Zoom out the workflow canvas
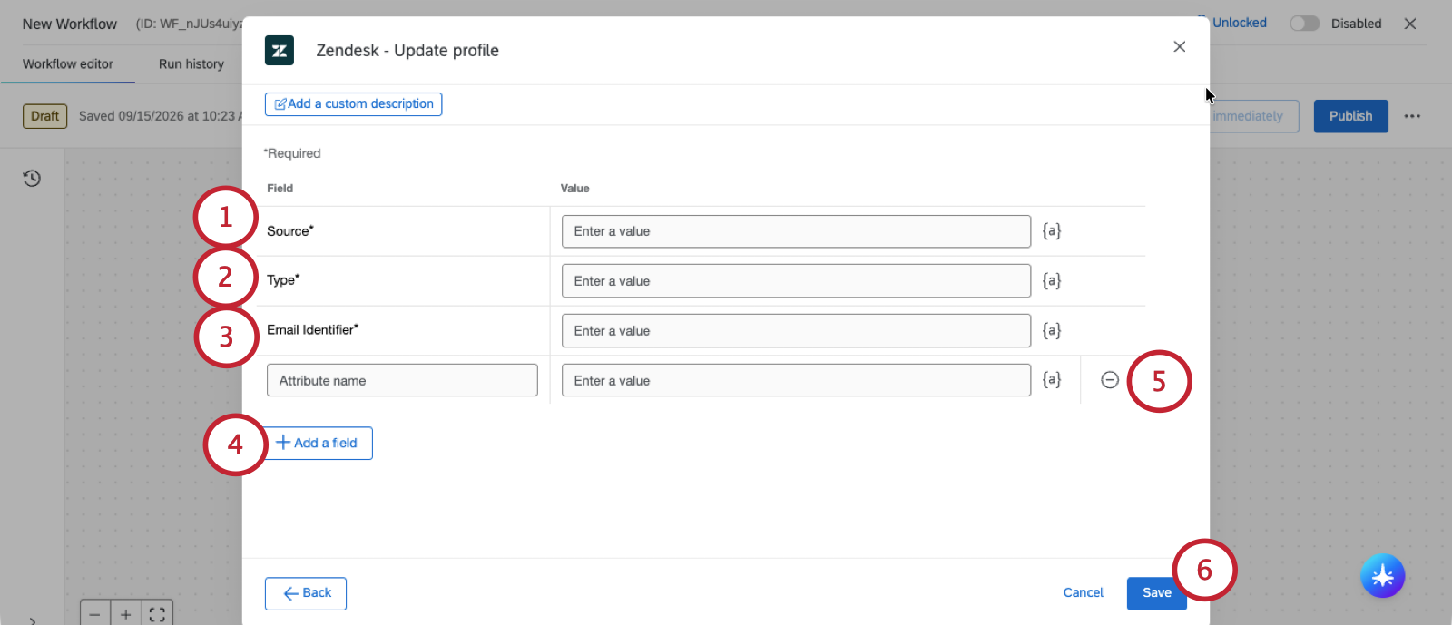Screen dimensions: 1452x625 (95, 614)
